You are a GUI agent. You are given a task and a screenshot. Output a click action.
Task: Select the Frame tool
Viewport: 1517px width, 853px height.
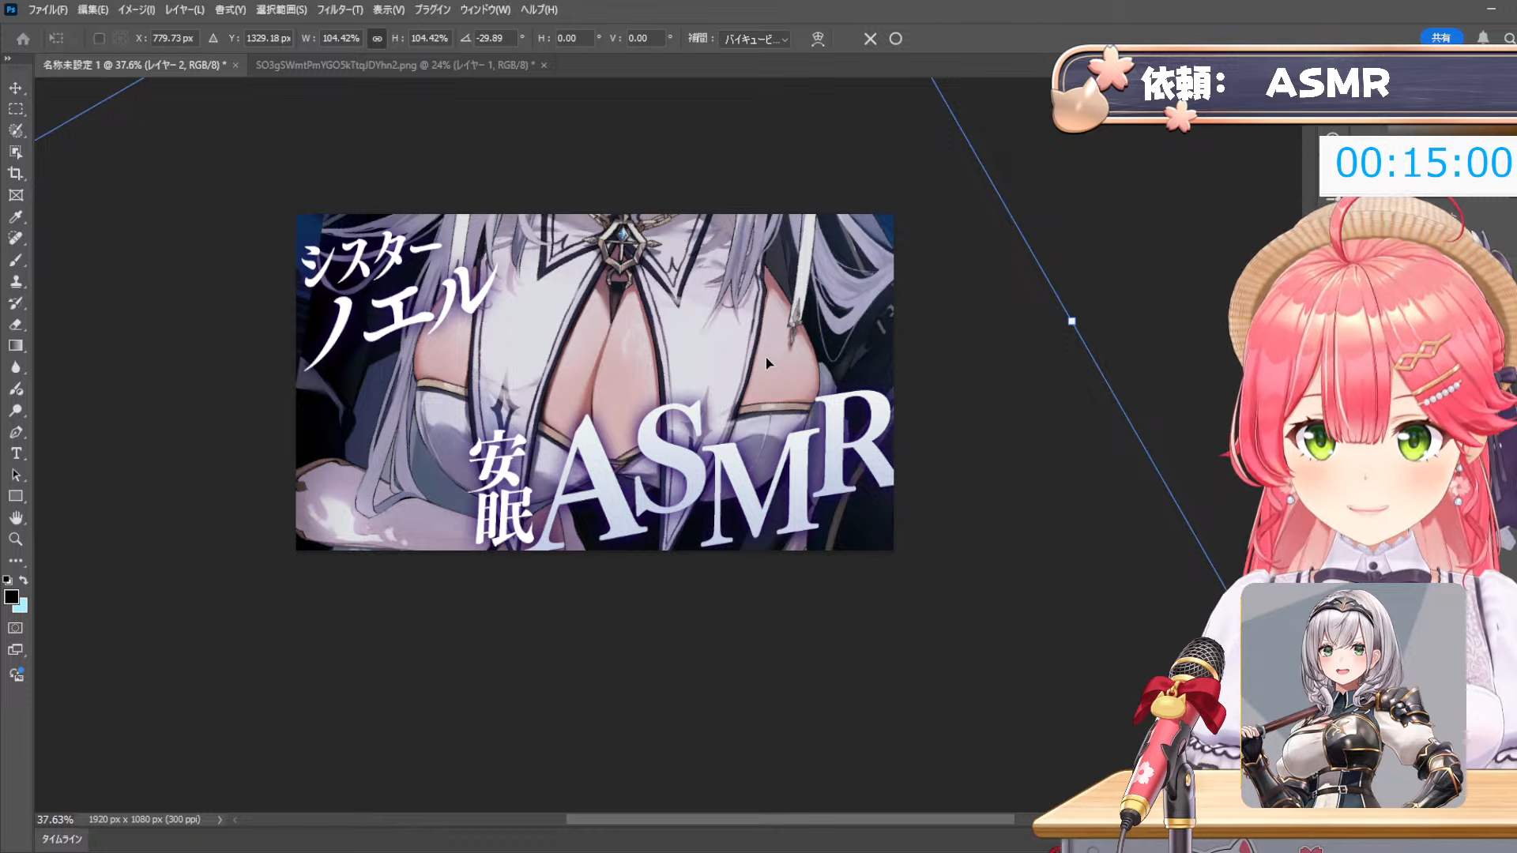pyautogui.click(x=16, y=195)
